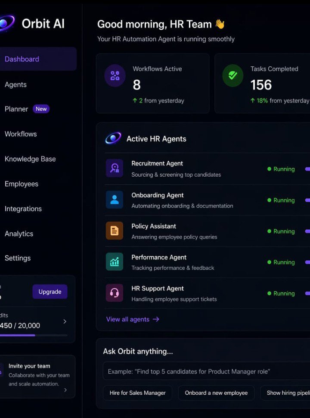Click the '18% from yesterday' trend text
310x418 pixels.
(279, 101)
